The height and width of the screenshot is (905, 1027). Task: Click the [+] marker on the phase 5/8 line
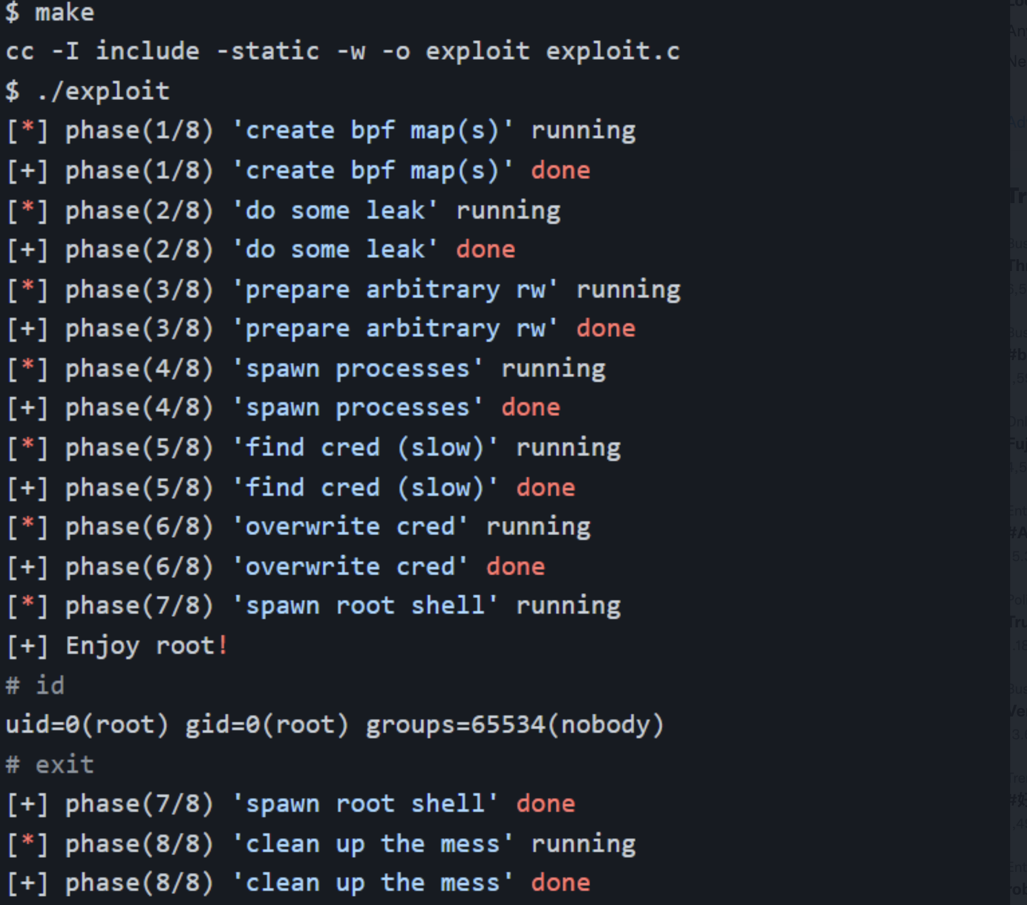28,487
